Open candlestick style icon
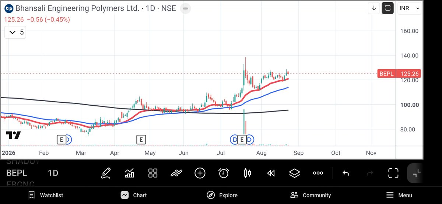The width and height of the screenshot is (442, 204). click(x=247, y=173)
